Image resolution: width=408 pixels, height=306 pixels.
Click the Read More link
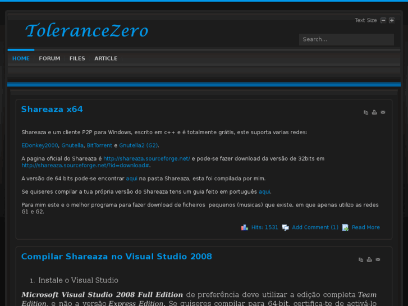[x=366, y=227]
